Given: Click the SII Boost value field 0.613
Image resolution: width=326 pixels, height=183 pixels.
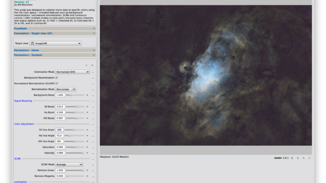Looking at the screenshot, I should point(60,107).
